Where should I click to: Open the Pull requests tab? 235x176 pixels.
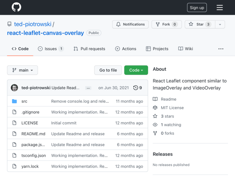89,49
